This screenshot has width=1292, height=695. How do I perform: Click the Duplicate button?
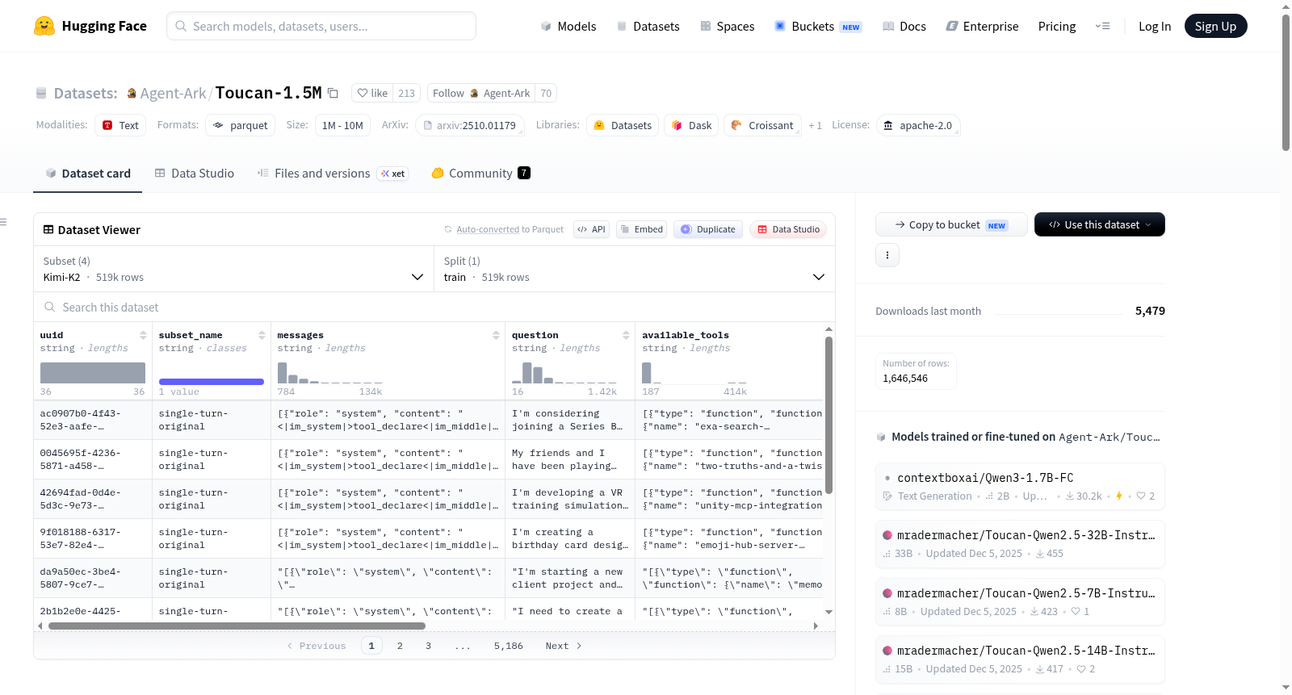[708, 229]
